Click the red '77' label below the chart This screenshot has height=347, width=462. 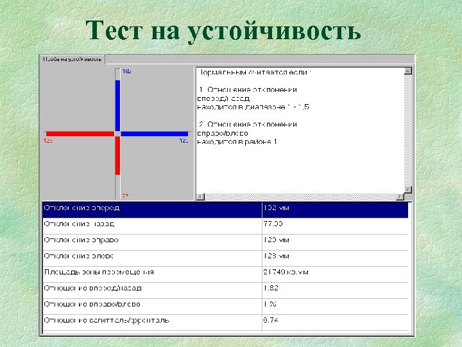[125, 196]
